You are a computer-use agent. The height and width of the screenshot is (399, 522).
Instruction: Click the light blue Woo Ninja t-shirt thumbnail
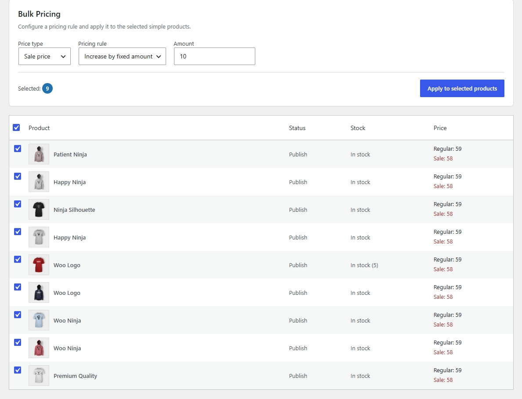click(x=39, y=320)
